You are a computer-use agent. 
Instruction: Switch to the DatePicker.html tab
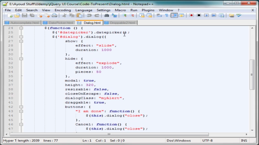click(x=59, y=23)
